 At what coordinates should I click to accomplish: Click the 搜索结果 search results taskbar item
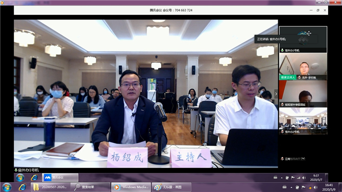(90, 187)
